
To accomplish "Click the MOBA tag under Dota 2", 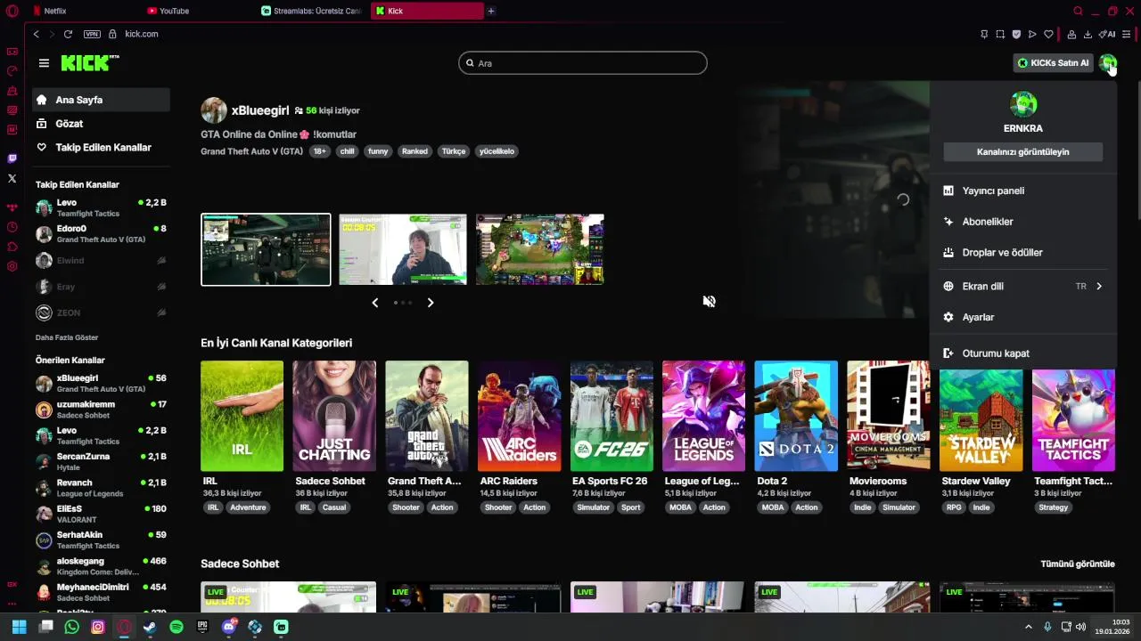I will click(772, 507).
